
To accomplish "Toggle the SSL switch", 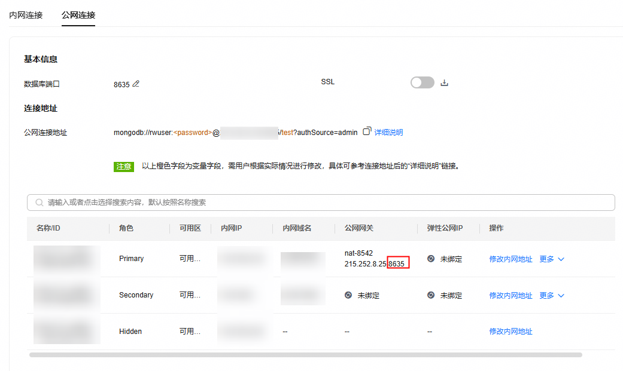I will point(423,82).
